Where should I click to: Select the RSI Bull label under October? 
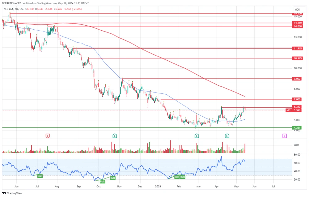(102, 182)
